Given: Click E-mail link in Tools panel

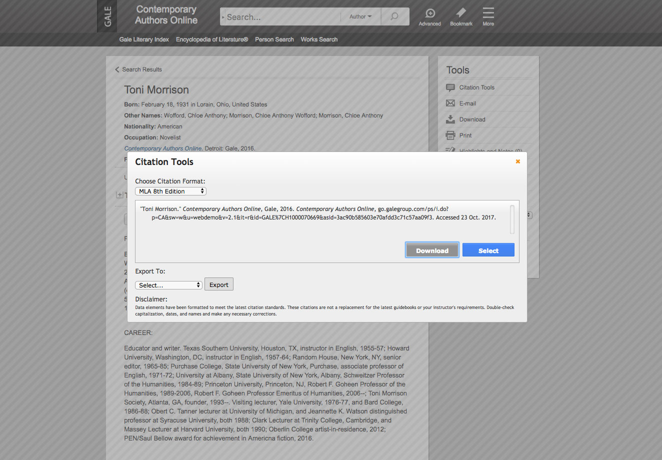Looking at the screenshot, I should 467,103.
